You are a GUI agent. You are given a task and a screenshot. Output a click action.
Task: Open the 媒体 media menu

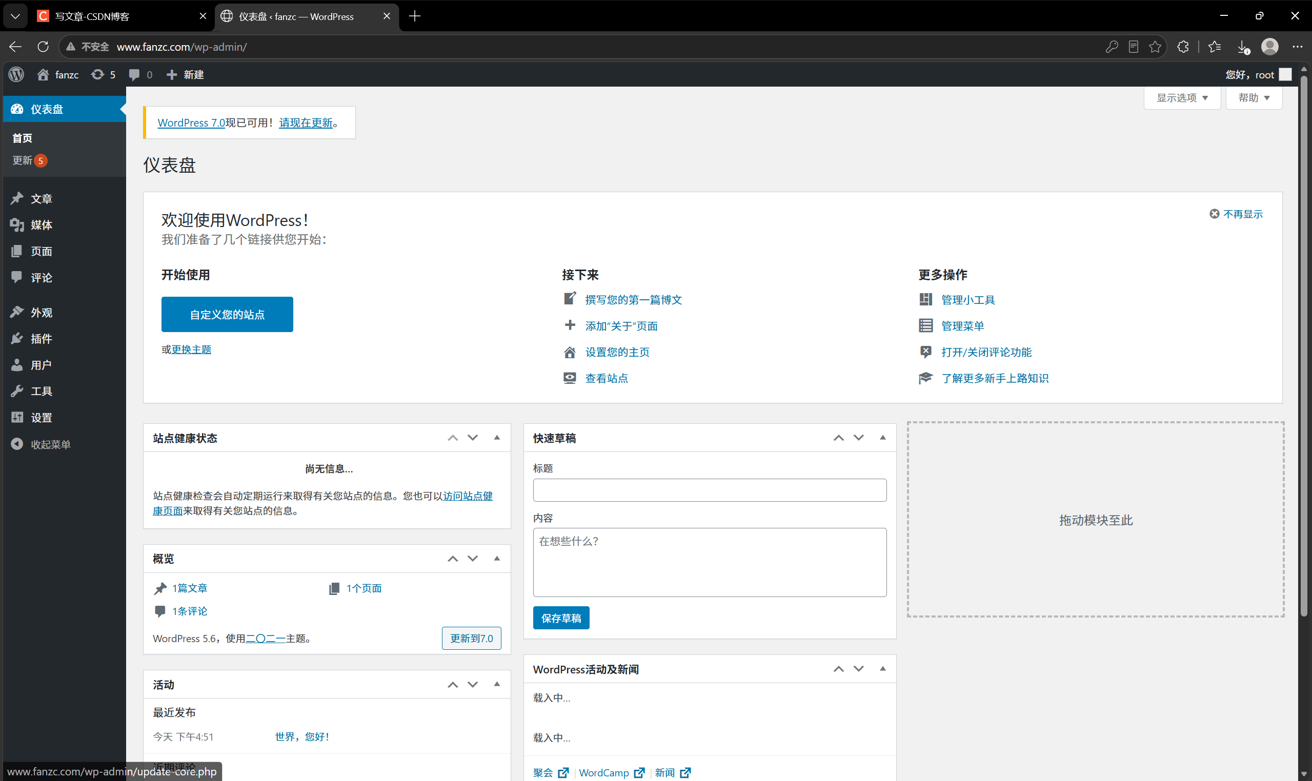64,225
